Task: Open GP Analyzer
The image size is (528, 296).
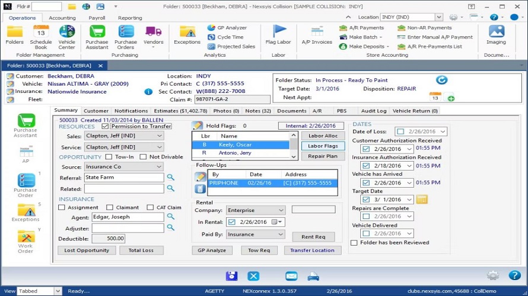Action: pyautogui.click(x=227, y=28)
